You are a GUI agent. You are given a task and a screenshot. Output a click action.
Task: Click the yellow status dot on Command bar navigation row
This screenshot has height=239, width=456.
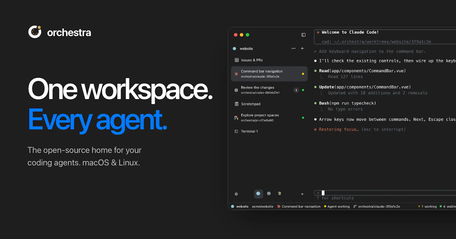(x=303, y=74)
